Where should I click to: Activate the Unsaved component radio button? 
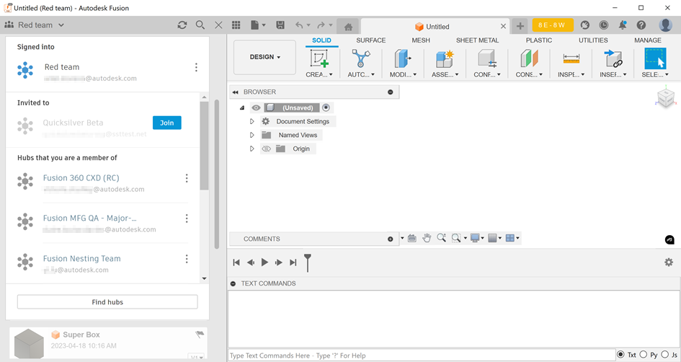(x=326, y=107)
